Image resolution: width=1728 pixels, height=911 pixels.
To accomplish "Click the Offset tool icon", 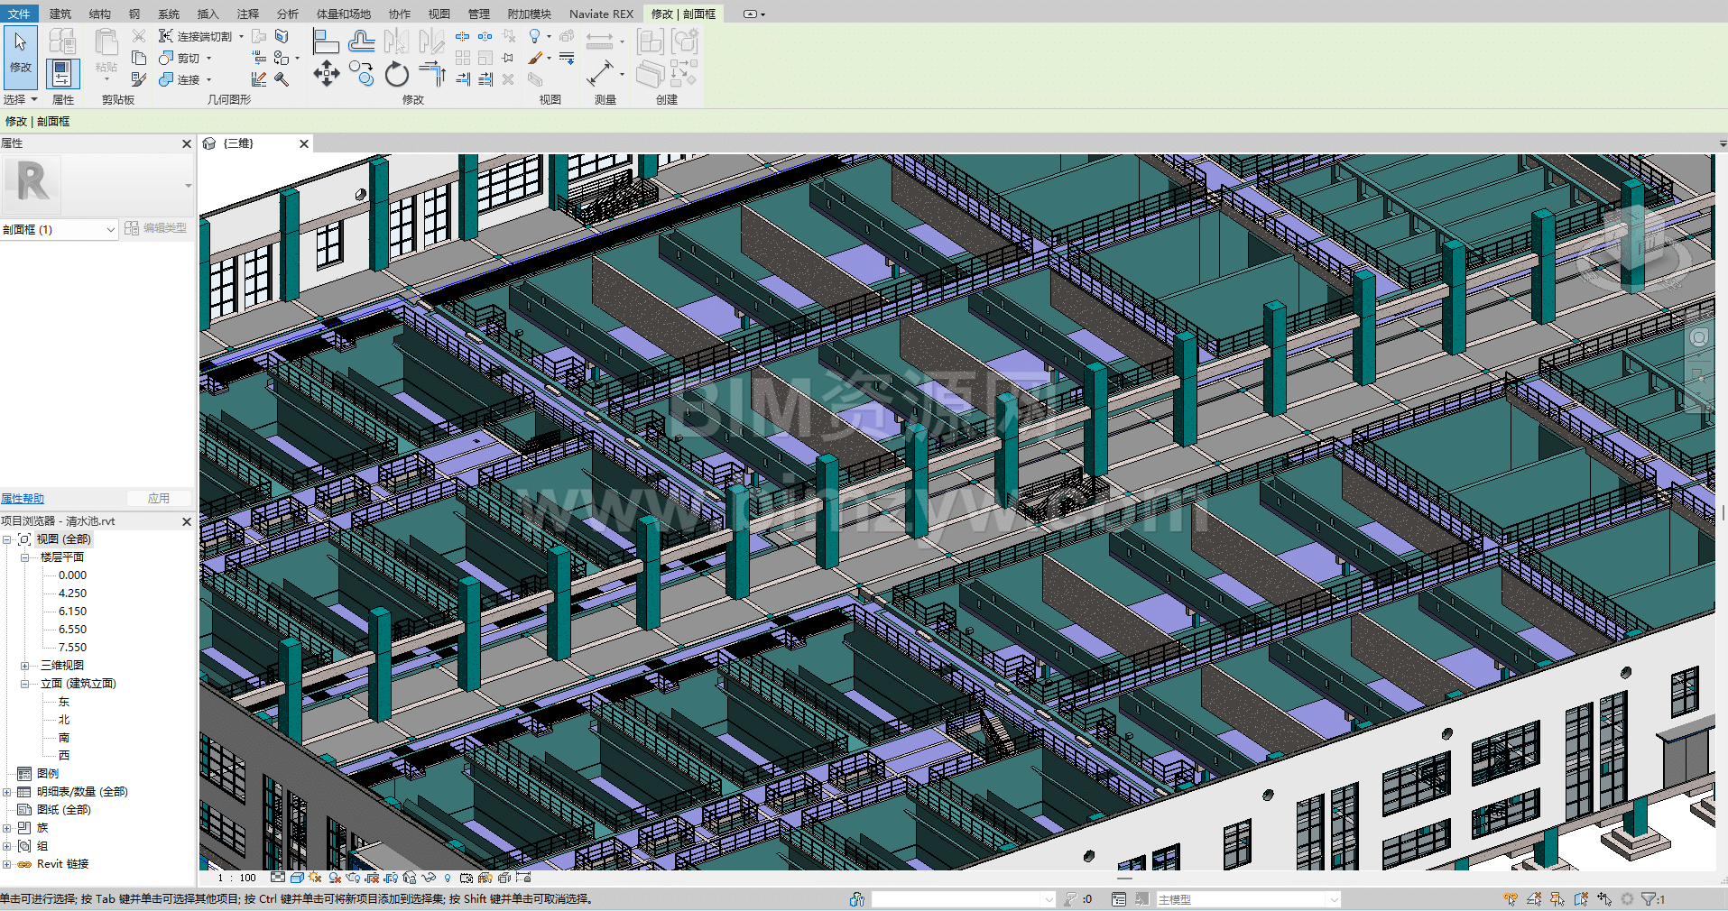I will point(361,41).
